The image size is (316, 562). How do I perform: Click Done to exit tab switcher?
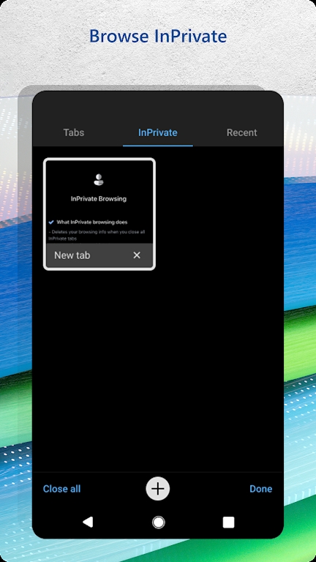click(x=261, y=489)
